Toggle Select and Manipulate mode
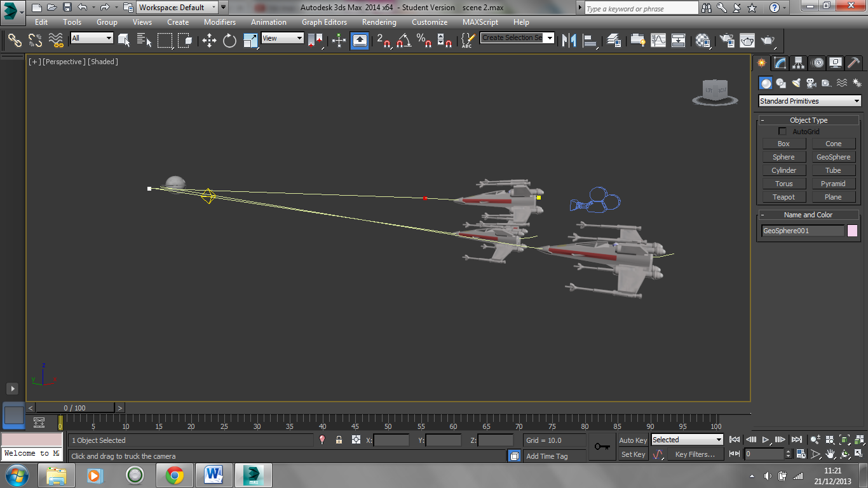This screenshot has height=488, width=868. pyautogui.click(x=339, y=40)
